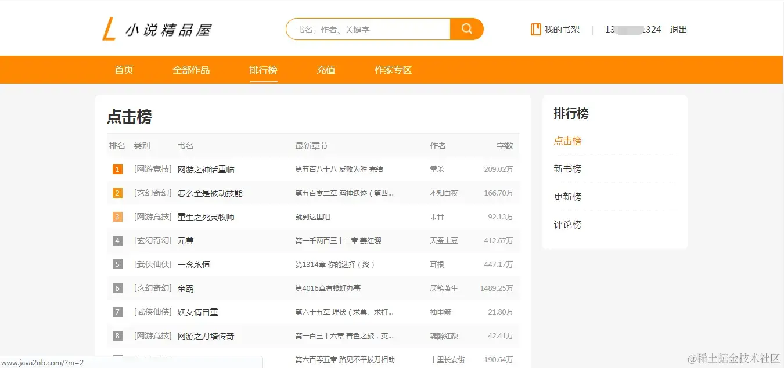Click [玄幻奇幻] category of 帝霸

coord(153,288)
